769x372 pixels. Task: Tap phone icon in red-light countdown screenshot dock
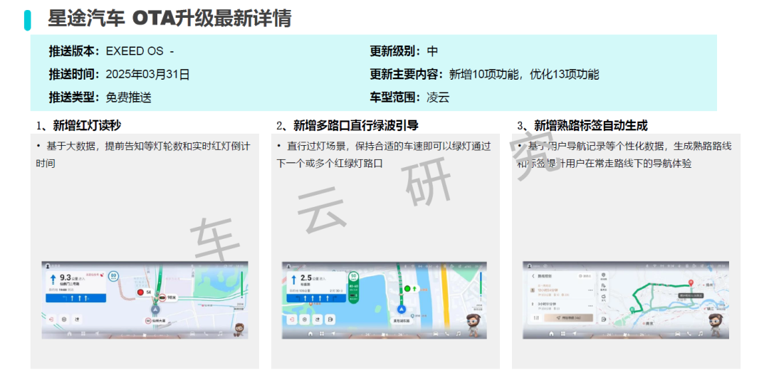206,334
